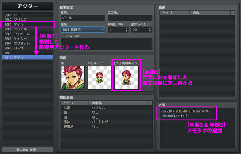Image resolution: width=241 pixels, height=154 pixels.
Task: Select 盾 なし equipment row
Action: coord(106,113)
